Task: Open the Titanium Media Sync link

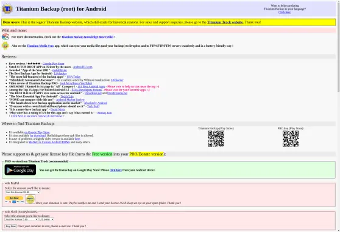Action: pos(40,46)
